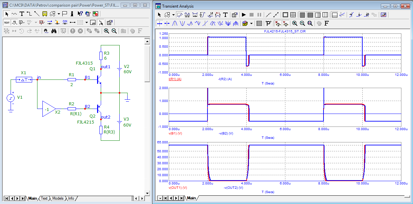Click the last-page navigation arrow in schematic tabs
The image size is (413, 204).
pos(22,198)
